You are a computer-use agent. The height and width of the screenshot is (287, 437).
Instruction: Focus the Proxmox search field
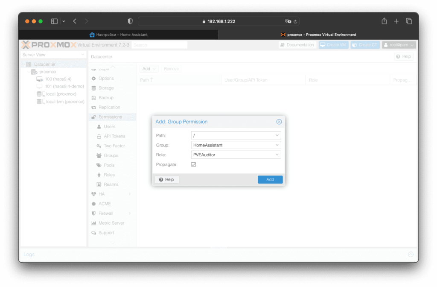pyautogui.click(x=160, y=45)
